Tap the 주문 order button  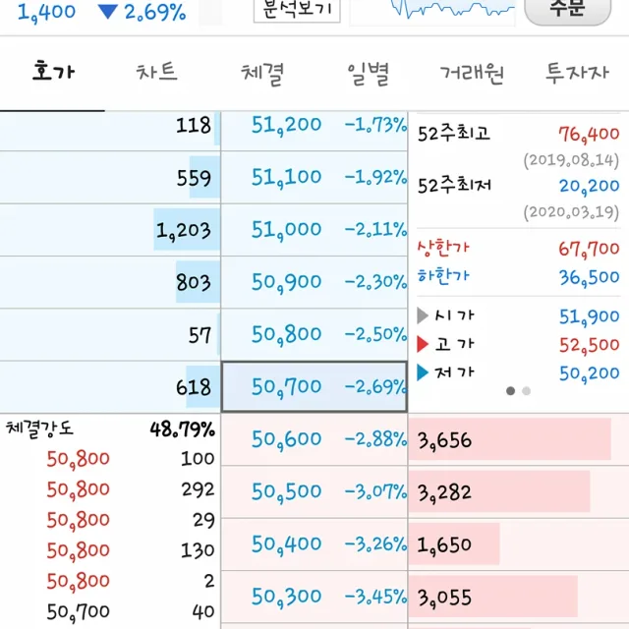pyautogui.click(x=568, y=11)
